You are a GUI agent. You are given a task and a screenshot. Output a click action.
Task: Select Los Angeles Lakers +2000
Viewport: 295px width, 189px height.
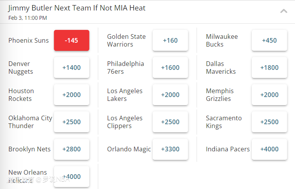[170, 95]
